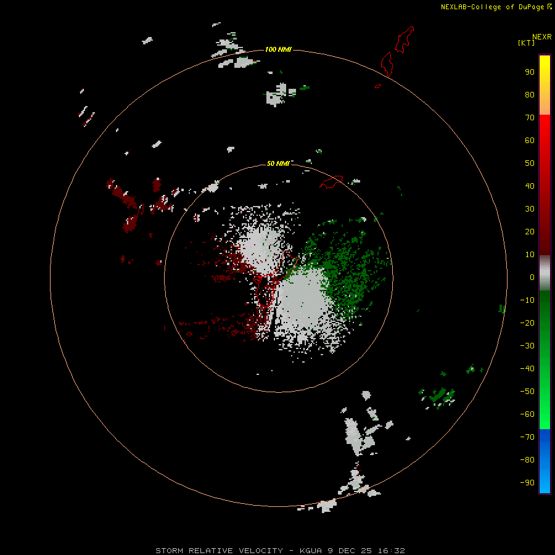Click the red band of the color bar
The width and height of the screenshot is (555, 555).
545,185
